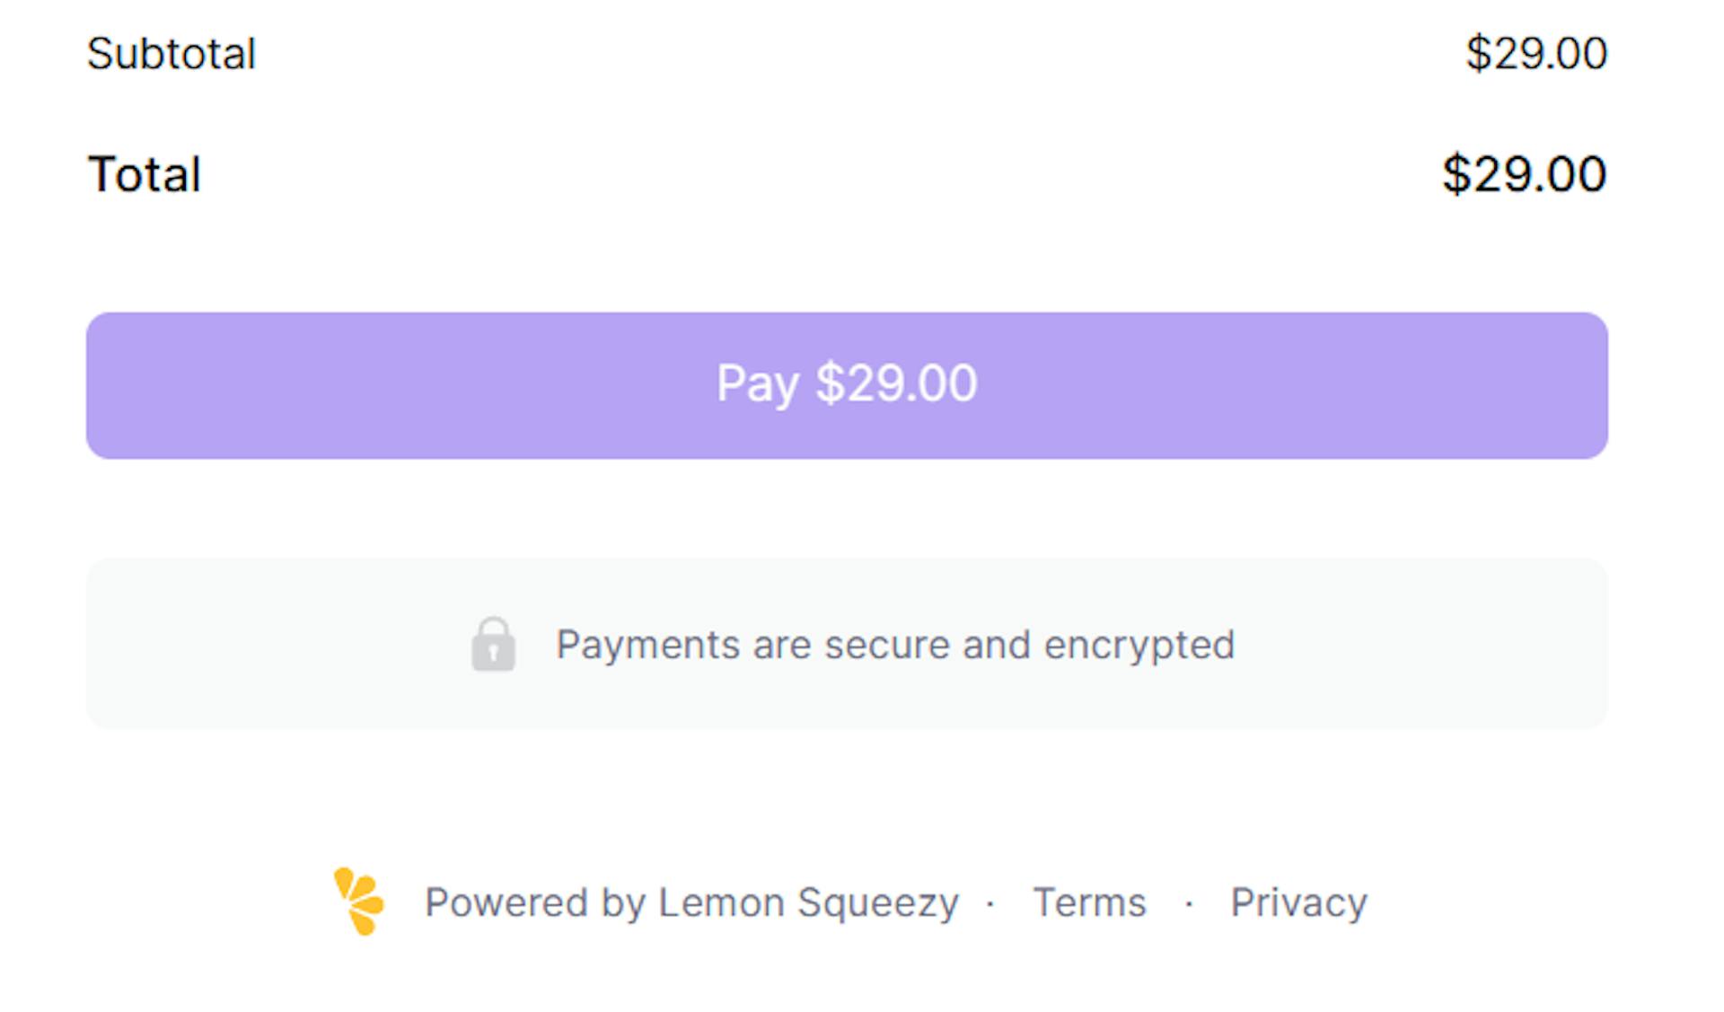Screen dimensions: 1724x1012
Task: Click the dot separator before Privacy
Action: (x=1189, y=903)
